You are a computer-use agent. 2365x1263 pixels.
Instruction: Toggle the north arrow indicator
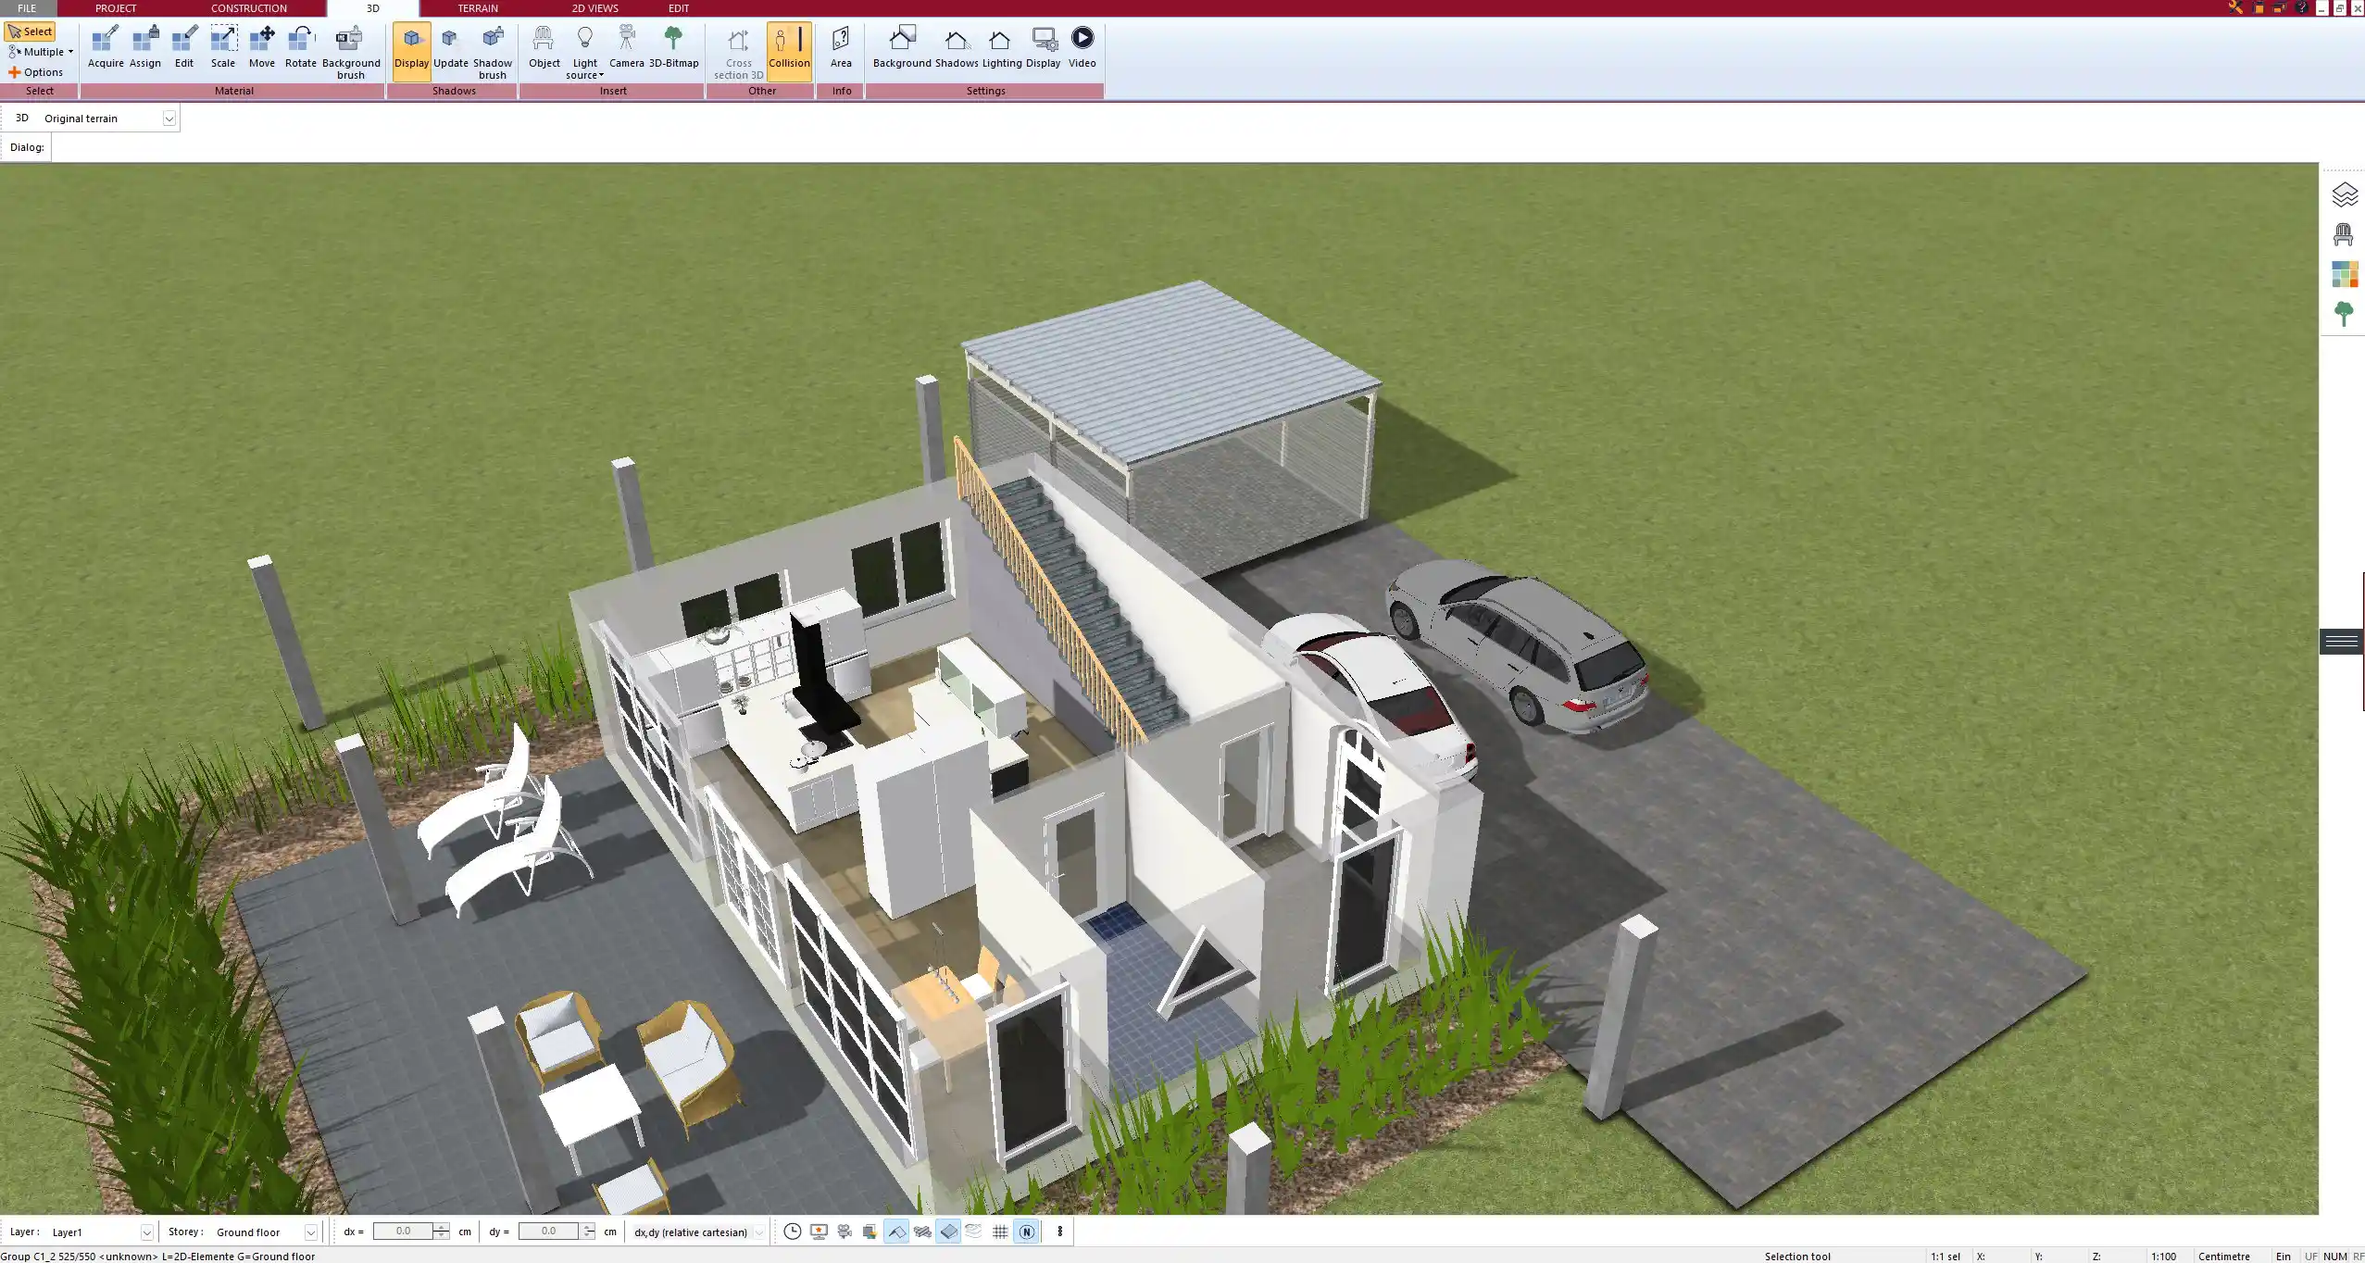pos(1027,1232)
